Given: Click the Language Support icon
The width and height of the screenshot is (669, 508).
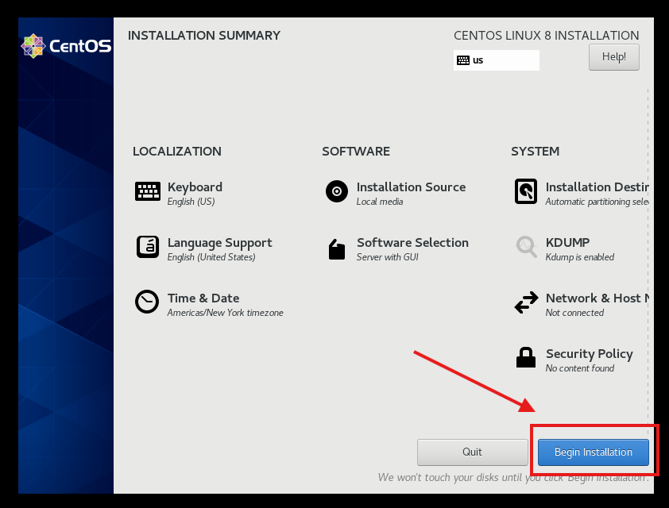Looking at the screenshot, I should (x=148, y=247).
